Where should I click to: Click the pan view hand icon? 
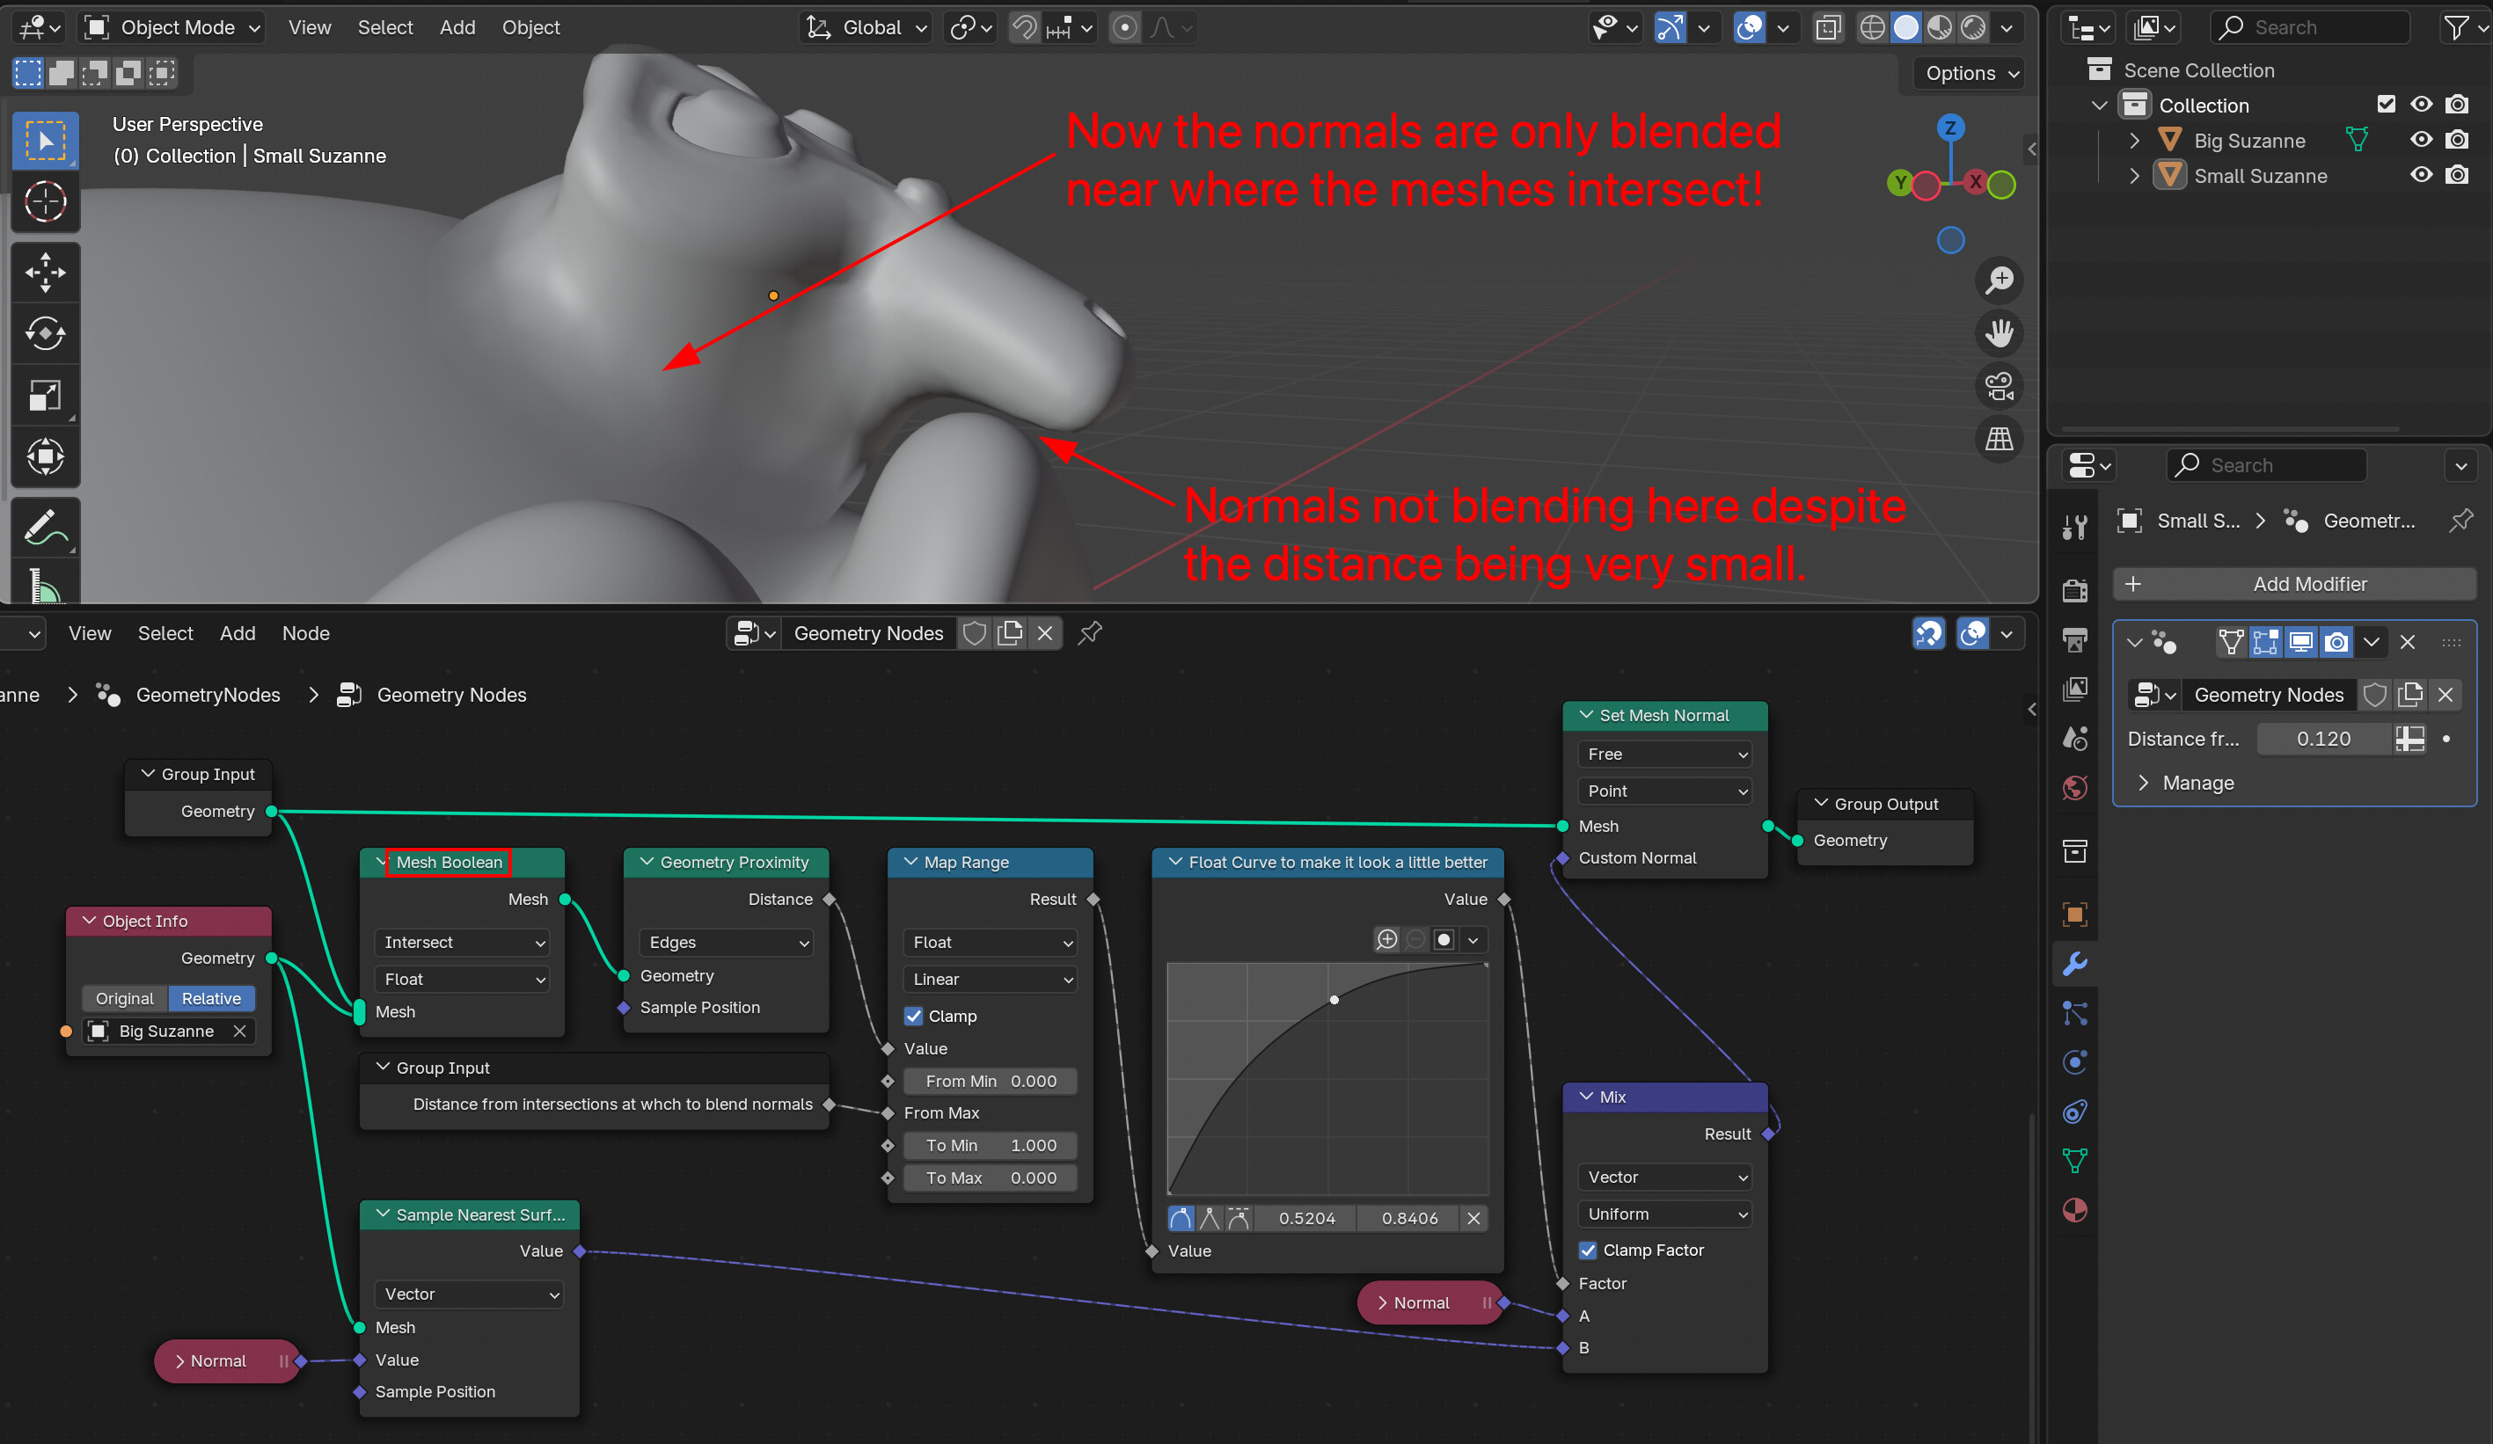click(x=2000, y=333)
